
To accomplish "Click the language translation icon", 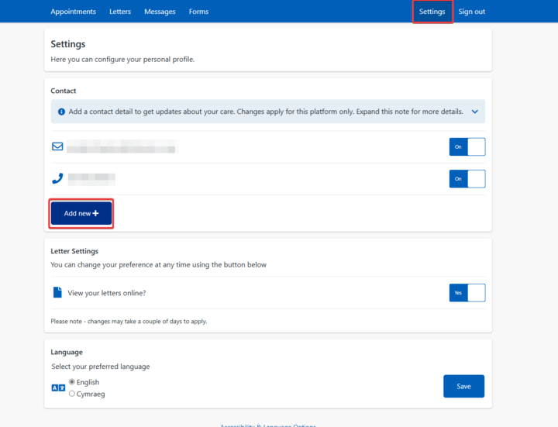I will pyautogui.click(x=58, y=387).
